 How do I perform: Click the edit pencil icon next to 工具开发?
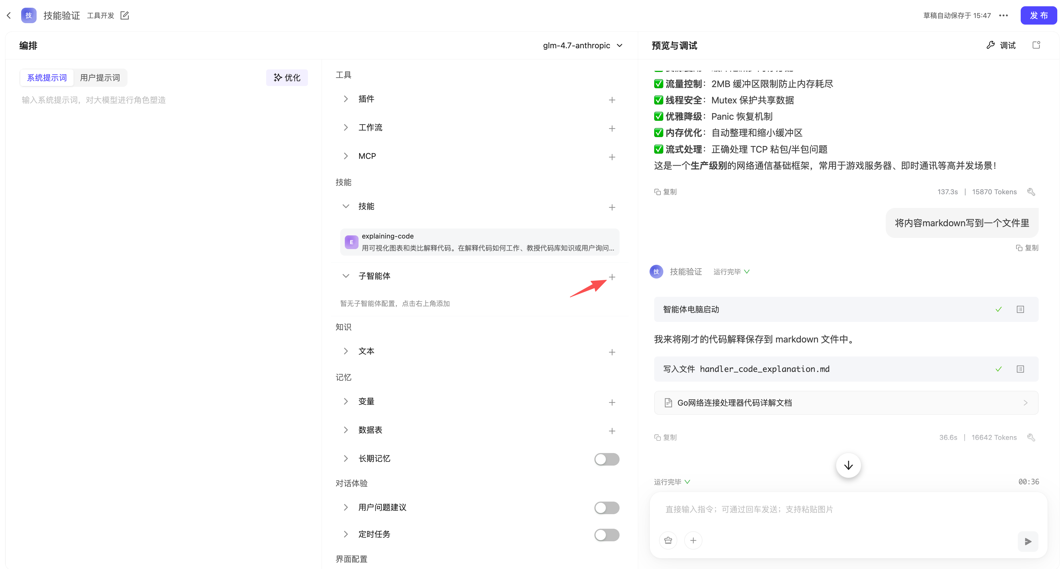[x=125, y=16]
